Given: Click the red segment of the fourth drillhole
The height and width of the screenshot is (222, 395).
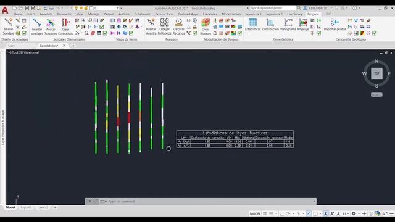Looking at the screenshot, I should click(x=129, y=118).
